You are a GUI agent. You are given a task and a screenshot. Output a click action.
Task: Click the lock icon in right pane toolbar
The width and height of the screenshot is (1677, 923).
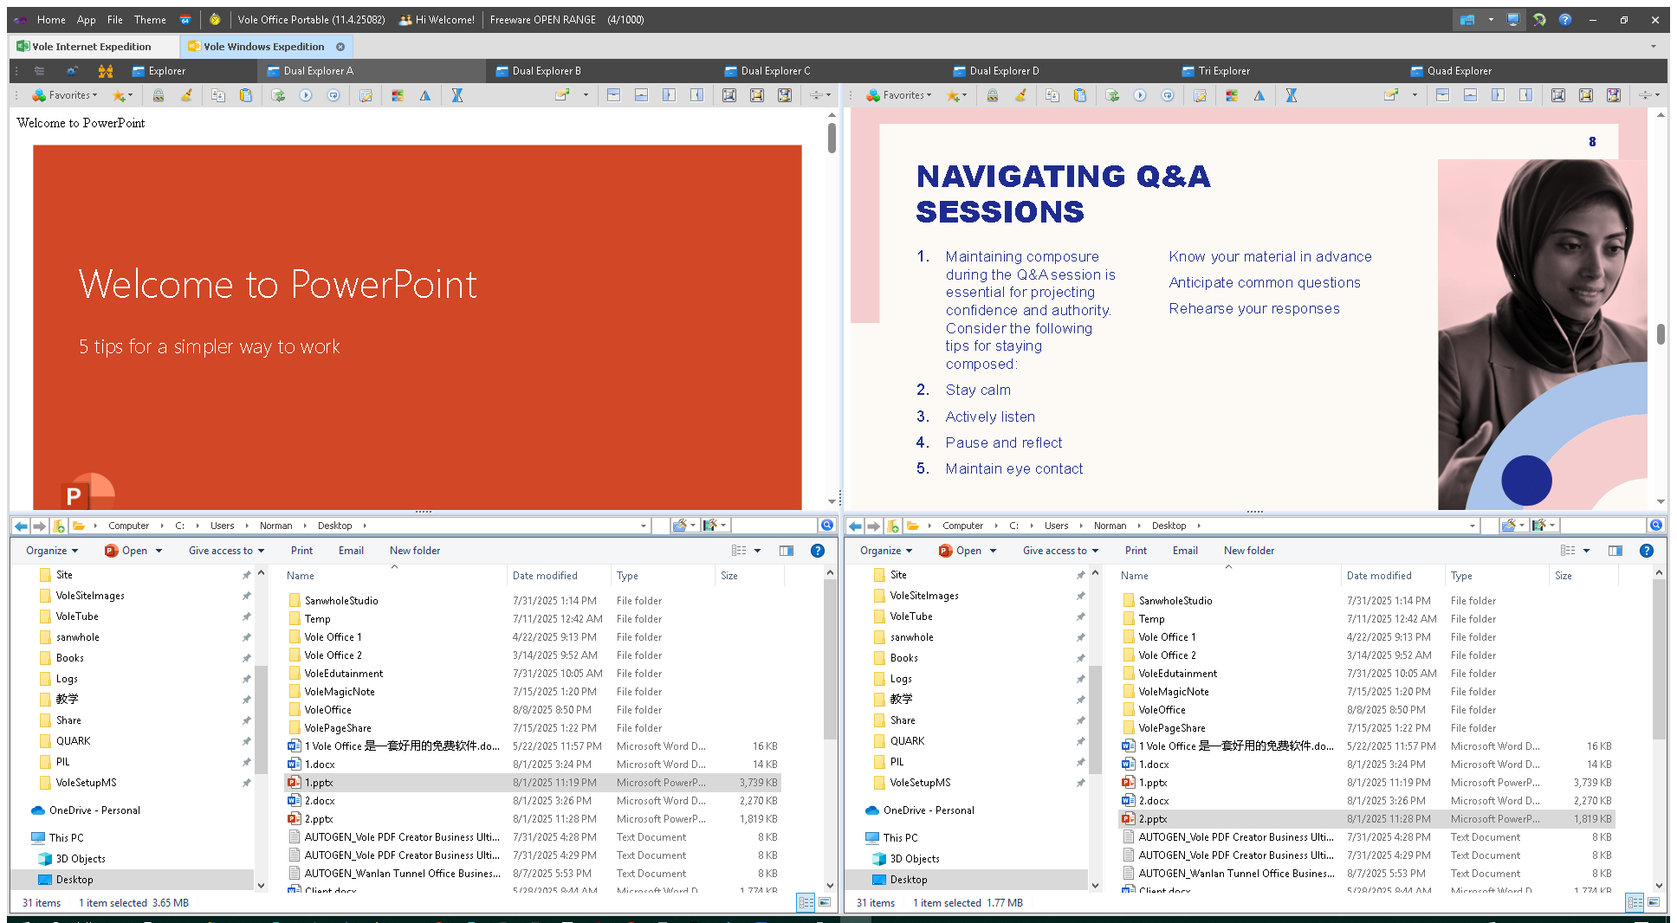[993, 95]
